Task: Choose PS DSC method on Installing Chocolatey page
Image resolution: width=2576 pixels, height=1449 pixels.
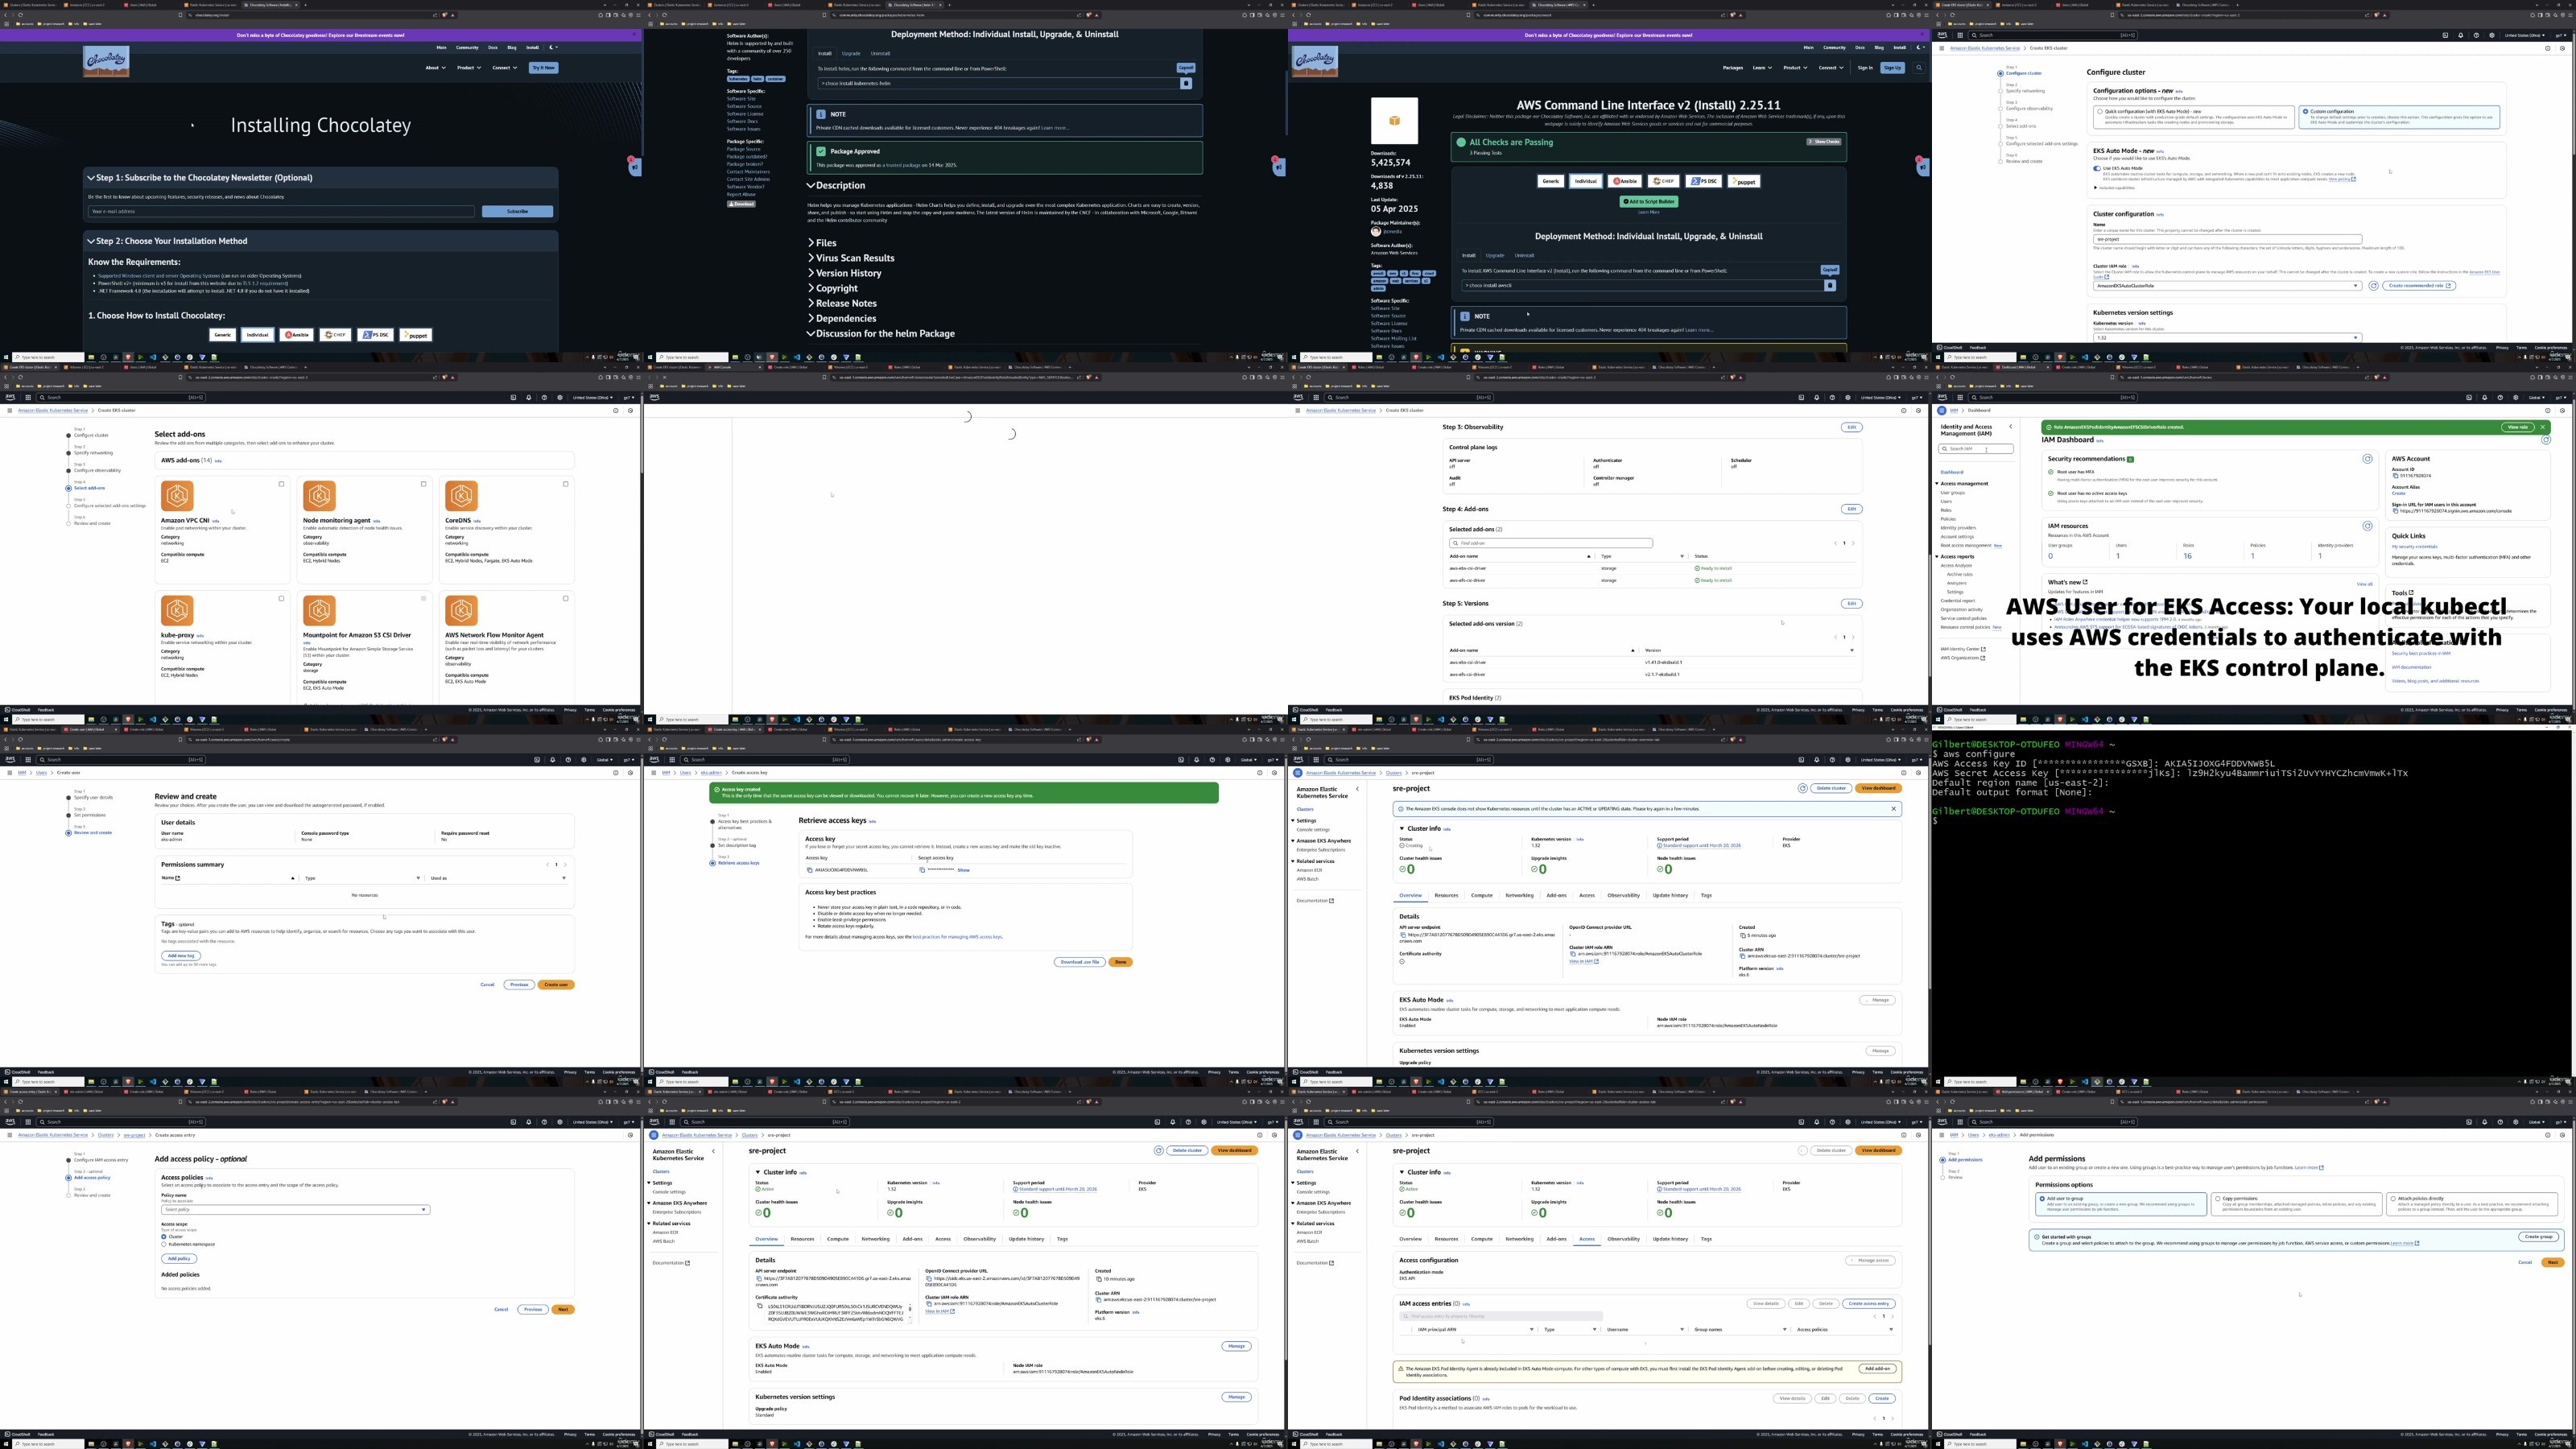Action: pos(376,335)
